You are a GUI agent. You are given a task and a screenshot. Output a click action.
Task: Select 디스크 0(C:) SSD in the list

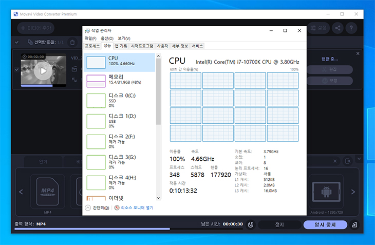click(119, 101)
